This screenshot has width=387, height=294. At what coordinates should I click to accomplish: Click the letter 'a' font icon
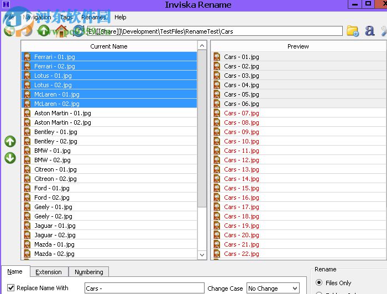[369, 31]
